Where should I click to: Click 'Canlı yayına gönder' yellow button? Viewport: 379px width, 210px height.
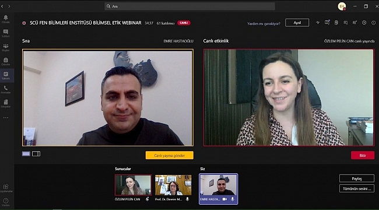click(x=170, y=155)
